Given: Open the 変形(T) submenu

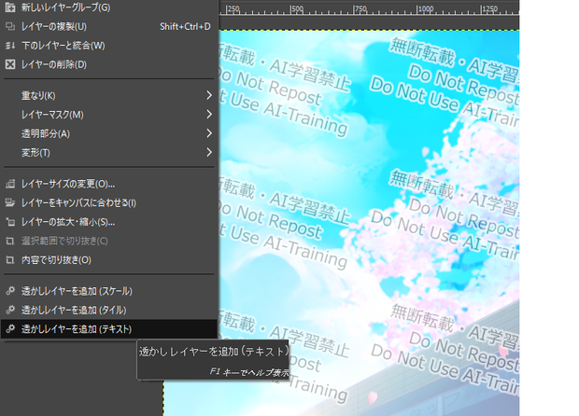Looking at the screenshot, I should point(109,153).
